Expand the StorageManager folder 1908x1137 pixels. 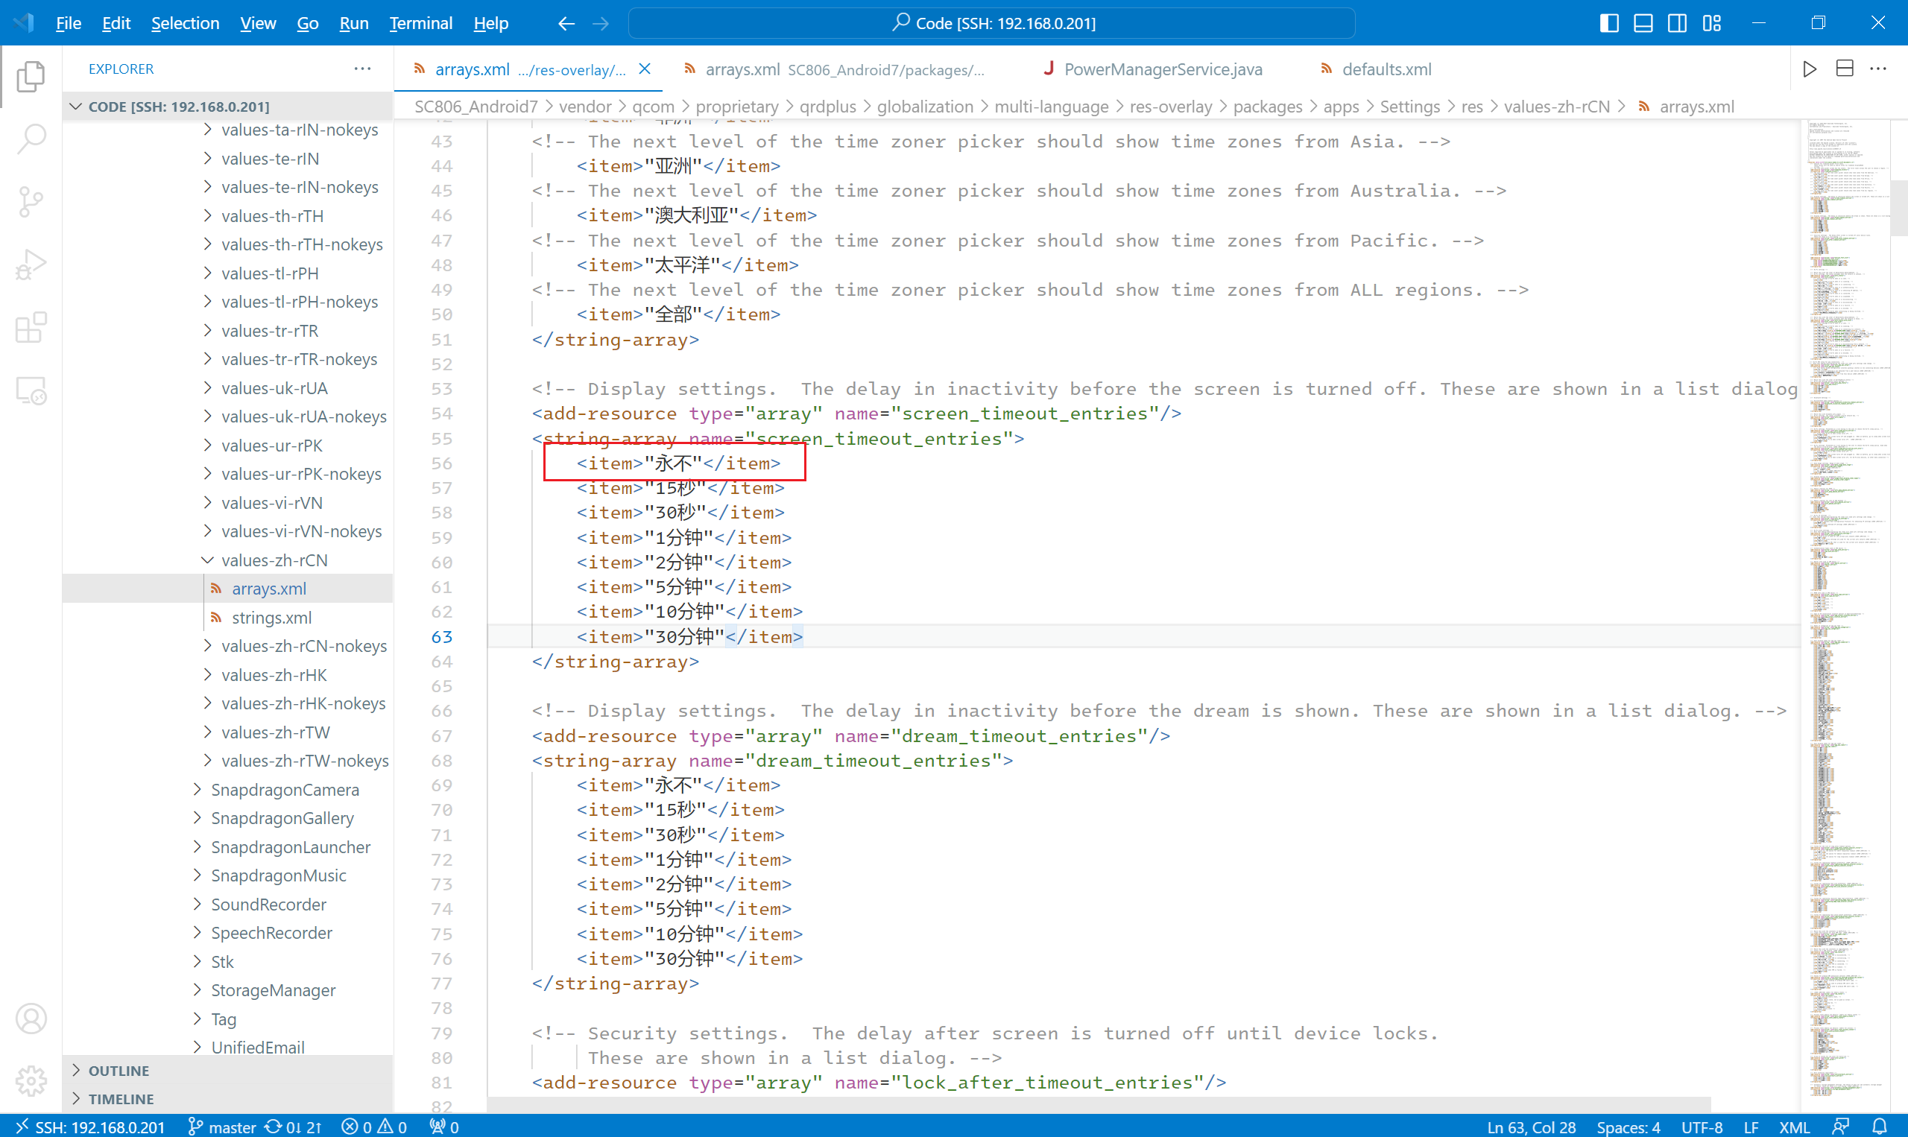tap(200, 989)
